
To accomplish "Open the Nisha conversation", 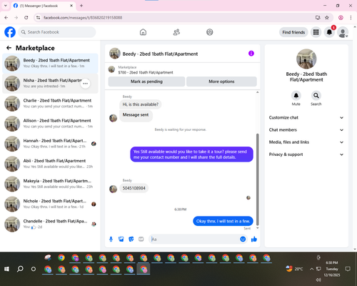I will 50,84.
